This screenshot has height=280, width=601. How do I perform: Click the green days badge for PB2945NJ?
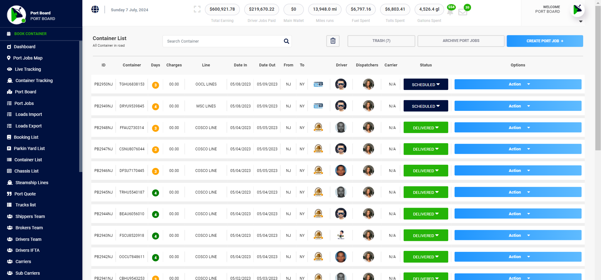coord(155,193)
